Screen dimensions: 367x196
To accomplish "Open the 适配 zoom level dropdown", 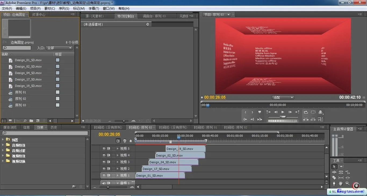I will pyautogui.click(x=283, y=98).
